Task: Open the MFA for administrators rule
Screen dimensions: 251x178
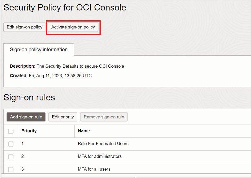Action: [x=100, y=156]
